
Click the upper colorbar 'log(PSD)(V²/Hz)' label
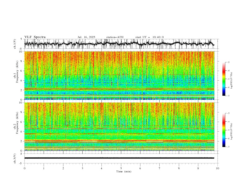tap(231, 81)
